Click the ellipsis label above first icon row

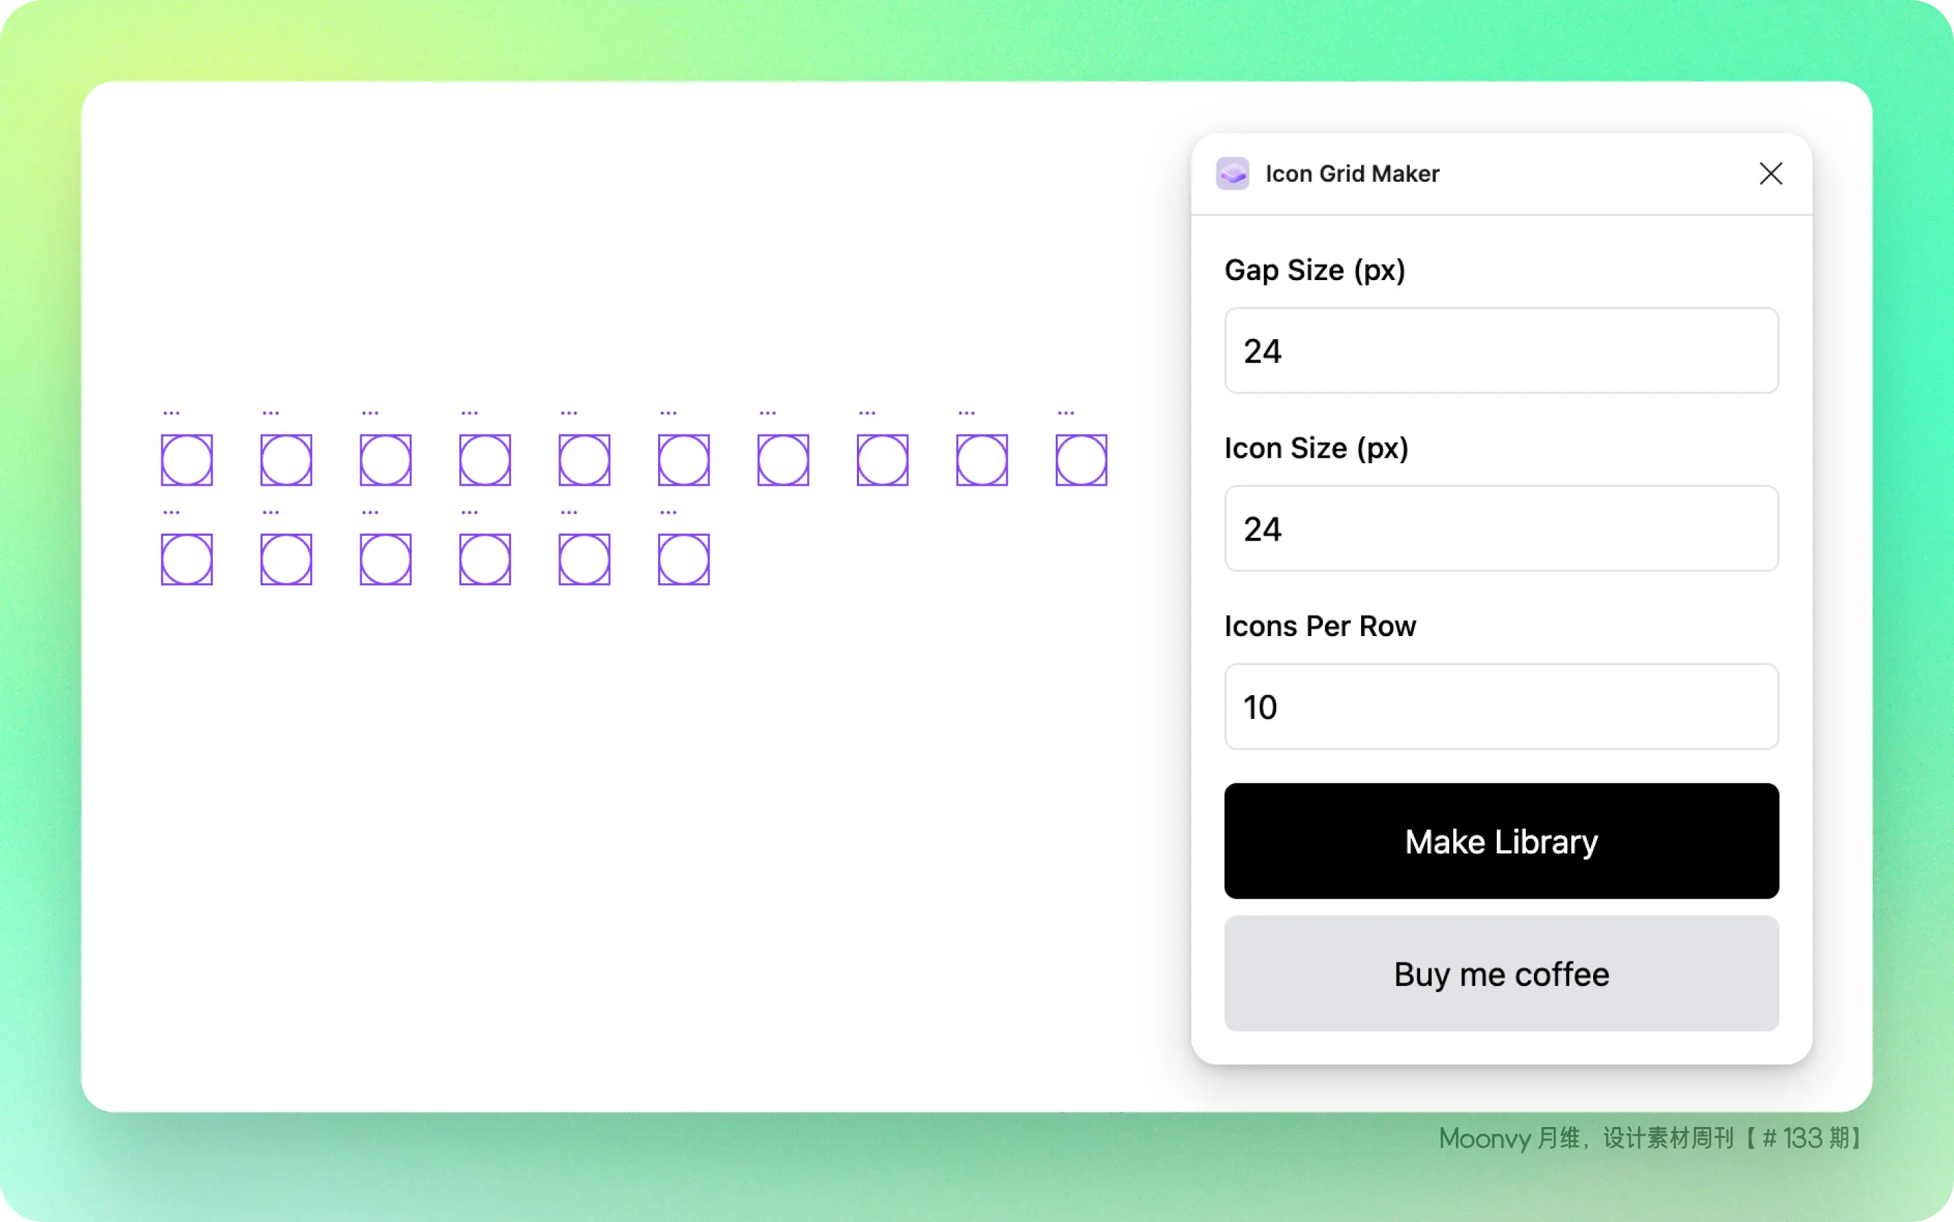(x=170, y=411)
